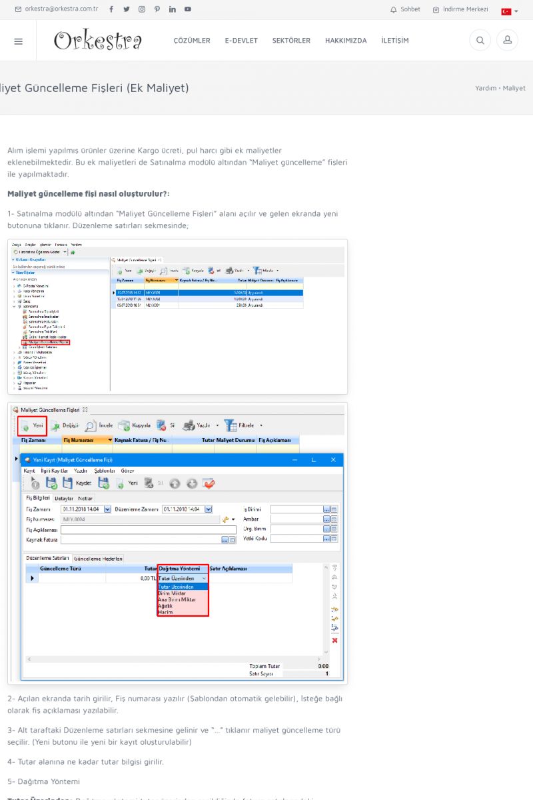
Task: Click Yeni button in the Maliyet Güncelleme Fişleri toolbar
Action: [x=32, y=425]
